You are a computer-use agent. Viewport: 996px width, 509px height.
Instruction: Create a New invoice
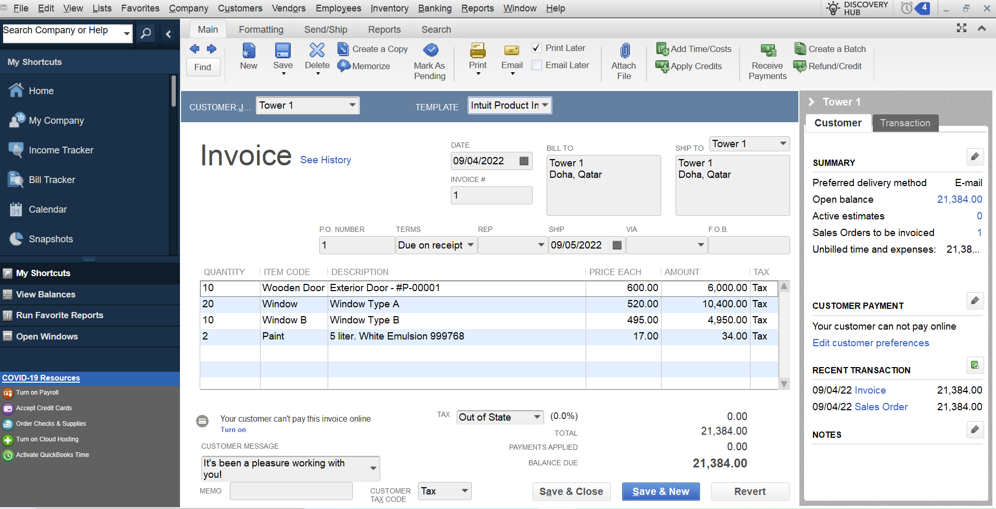tap(249, 56)
